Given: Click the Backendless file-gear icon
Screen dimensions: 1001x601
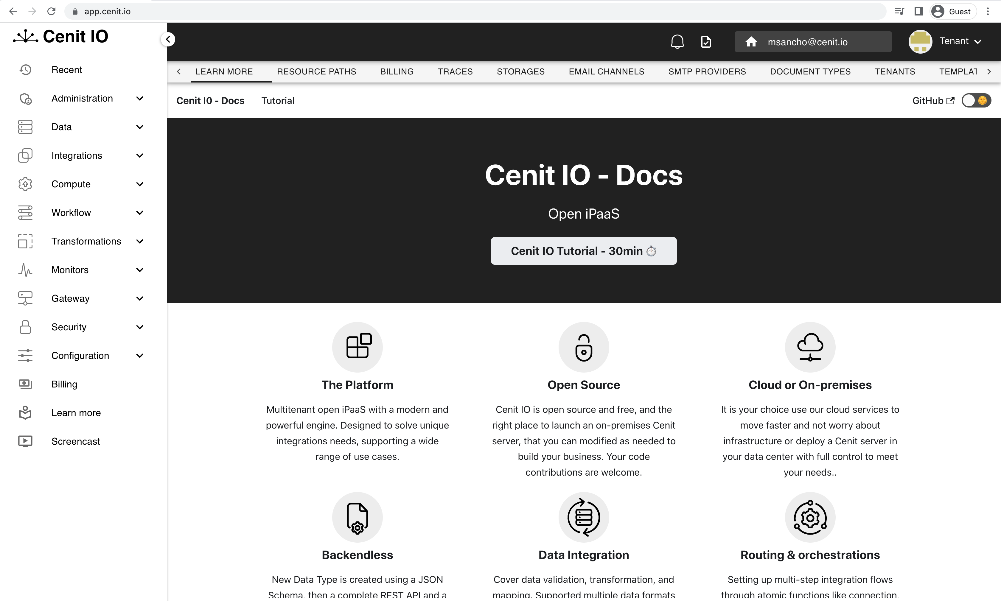Looking at the screenshot, I should pos(357,517).
